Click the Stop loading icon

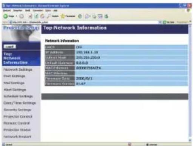coord(30,16)
